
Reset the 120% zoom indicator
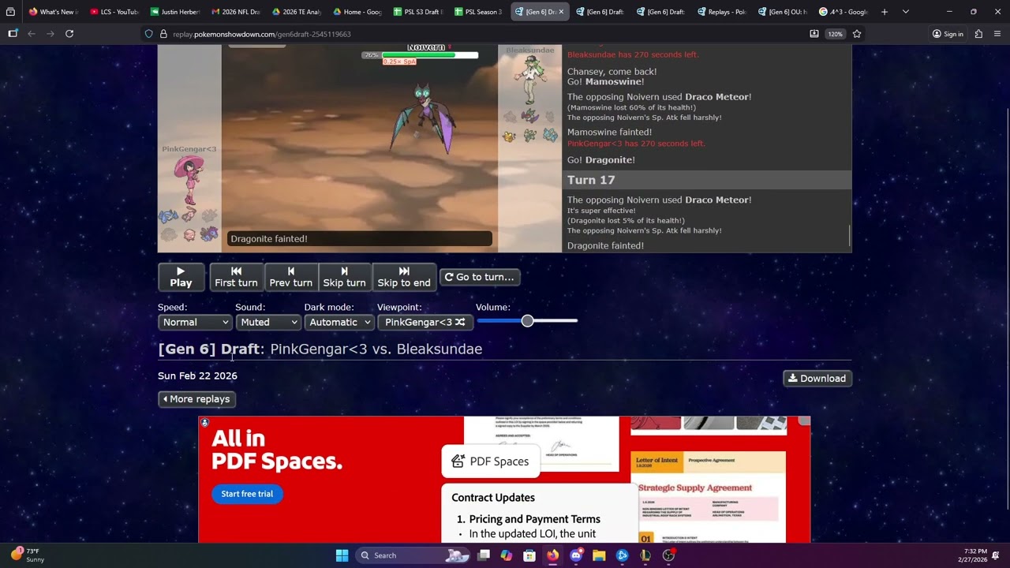[x=836, y=34]
